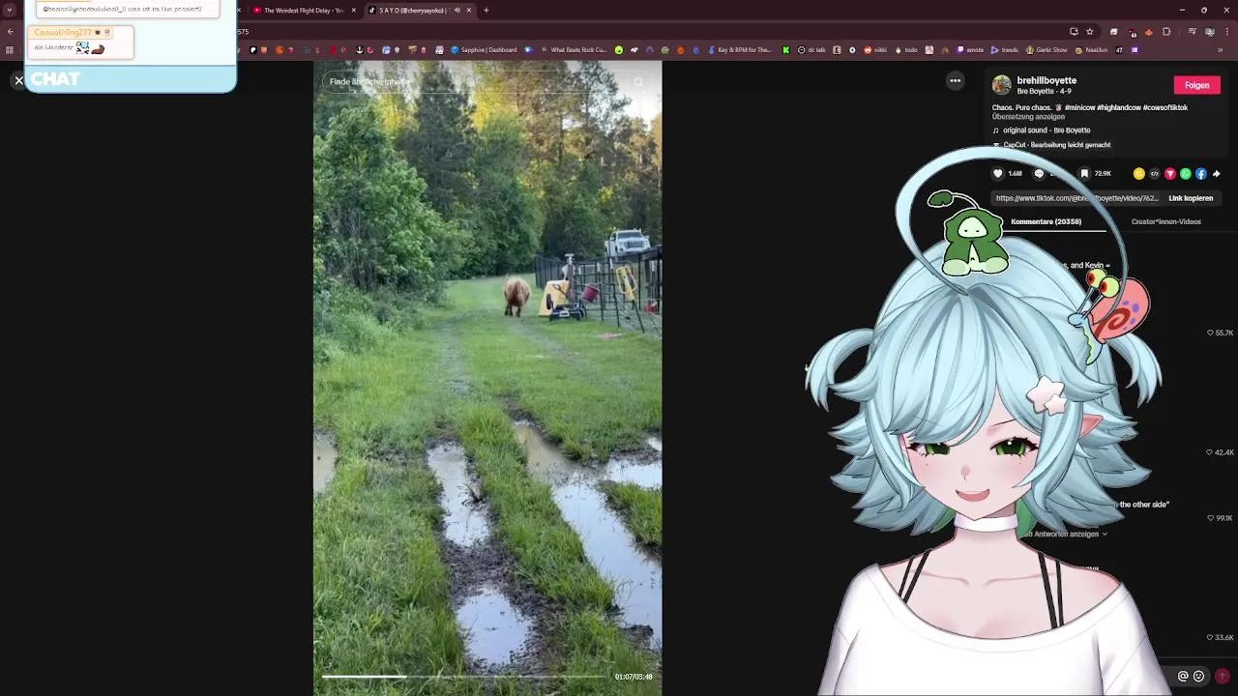
Task: Follow brehillboyette with the Folgen button
Action: (x=1196, y=85)
